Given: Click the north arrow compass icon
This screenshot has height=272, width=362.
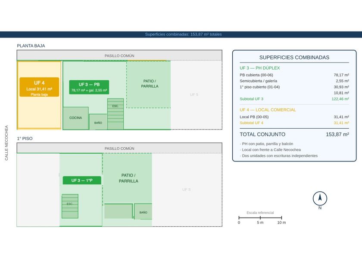Looking at the screenshot, I should [x=320, y=198].
